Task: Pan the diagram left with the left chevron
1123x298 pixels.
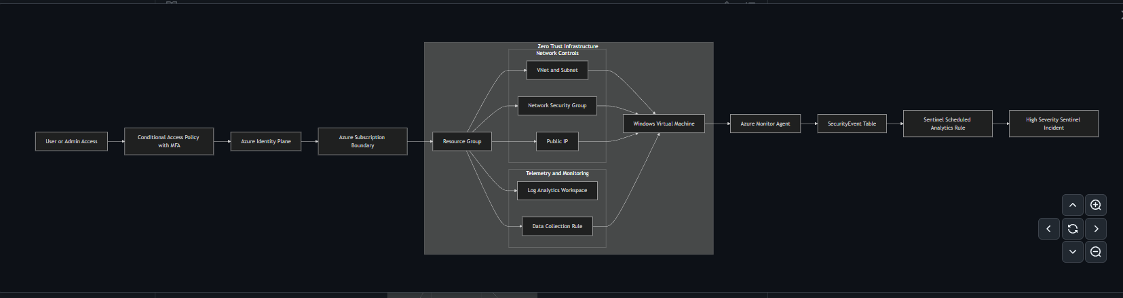Action: pyautogui.click(x=1049, y=229)
